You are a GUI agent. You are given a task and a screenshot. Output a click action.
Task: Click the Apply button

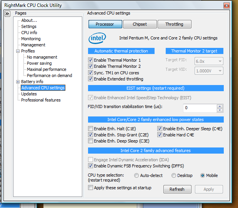point(209,189)
